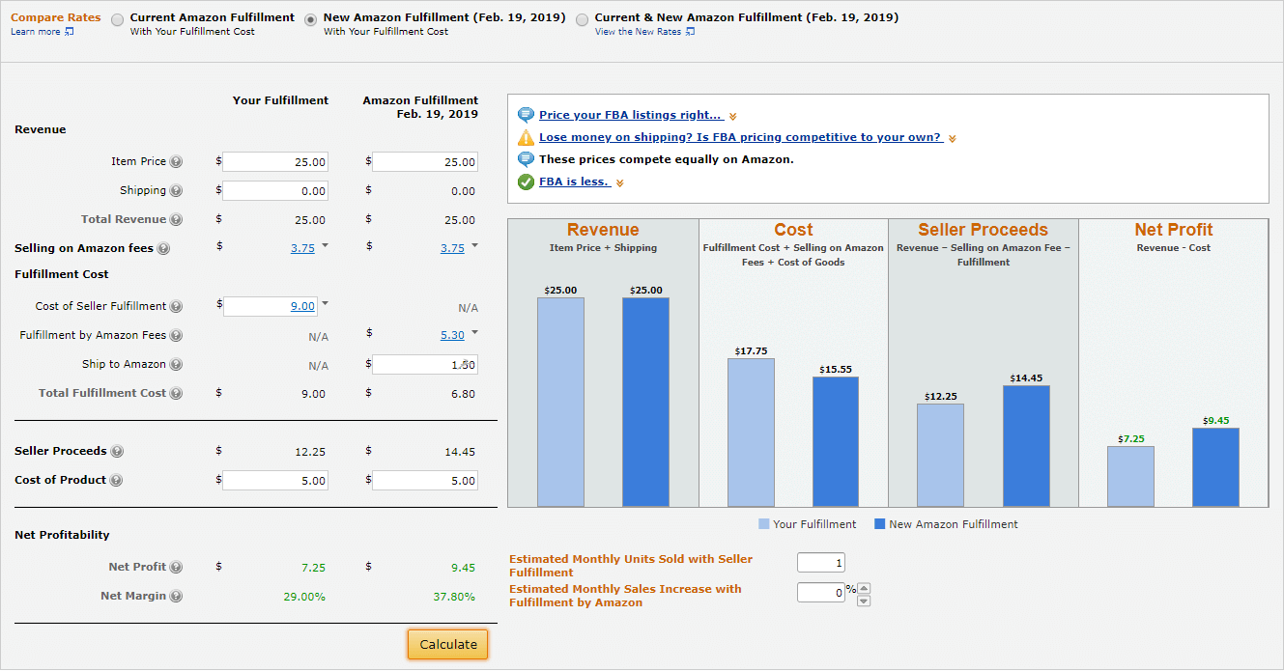This screenshot has width=1284, height=671.
Task: Click Your Fulfillment Item Price input
Action: pos(275,162)
